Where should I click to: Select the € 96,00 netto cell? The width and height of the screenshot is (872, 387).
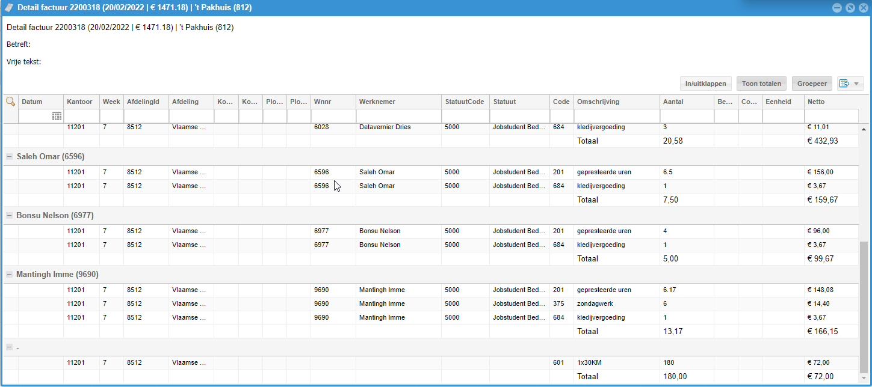tap(832, 231)
